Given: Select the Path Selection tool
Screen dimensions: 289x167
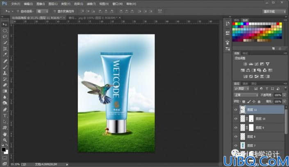Looking at the screenshot, I should click(5, 122).
